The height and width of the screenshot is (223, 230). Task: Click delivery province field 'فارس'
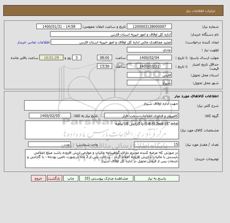pos(149,75)
